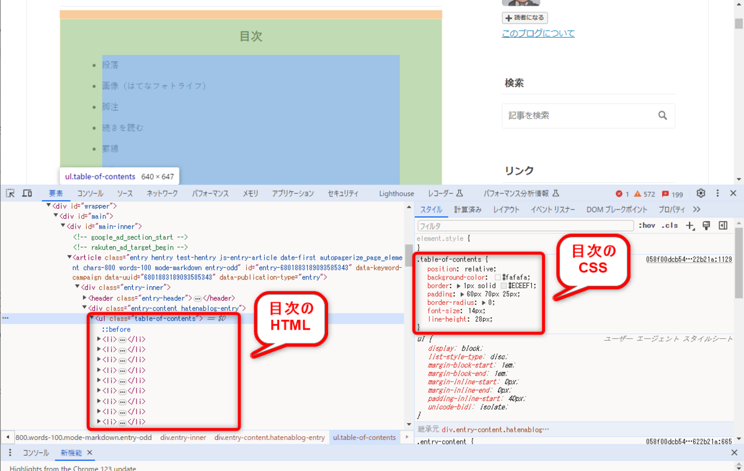744x471 pixels.
Task: Switch to the ソース tab
Action: pyautogui.click(x=125, y=193)
